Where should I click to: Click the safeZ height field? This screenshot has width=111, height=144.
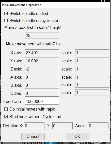(x=42, y=35)
